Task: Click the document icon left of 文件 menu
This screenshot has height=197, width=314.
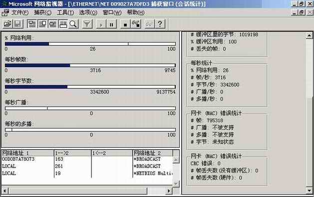Action: pyautogui.click(x=5, y=12)
